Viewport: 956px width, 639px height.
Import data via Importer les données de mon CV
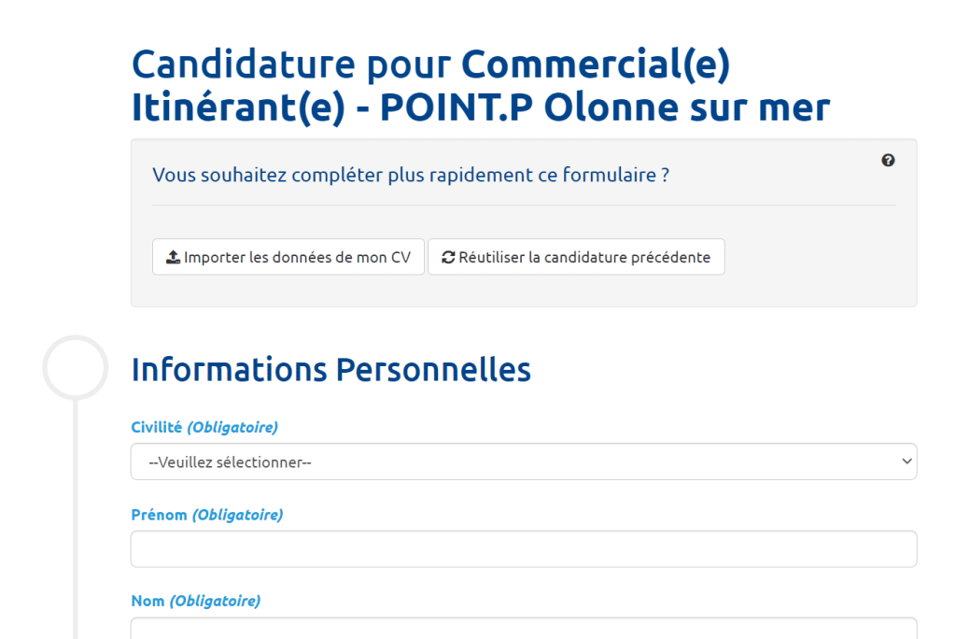(288, 257)
